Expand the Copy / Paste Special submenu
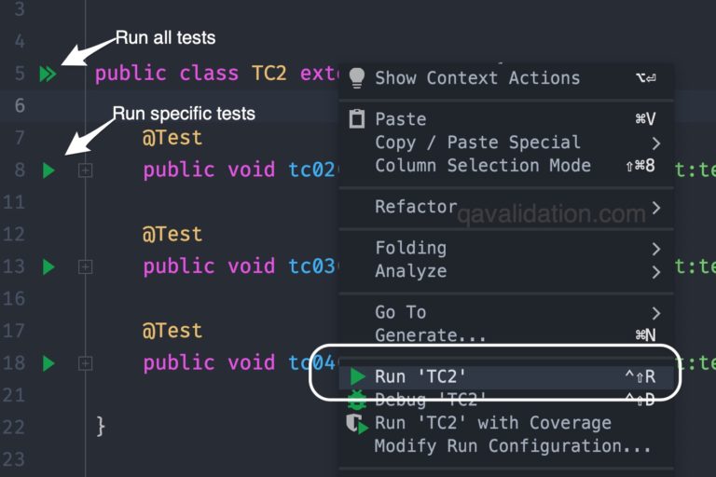The height and width of the screenshot is (477, 716). (477, 143)
